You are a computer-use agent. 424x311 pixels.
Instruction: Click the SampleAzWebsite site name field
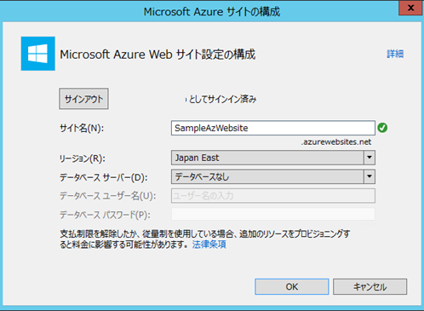point(273,128)
